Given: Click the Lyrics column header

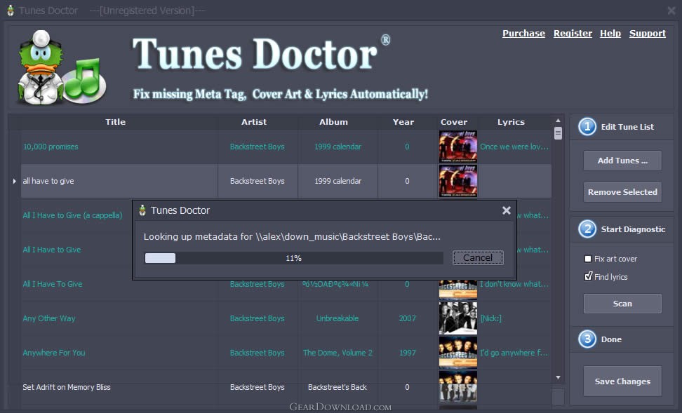Looking at the screenshot, I should click(511, 122).
